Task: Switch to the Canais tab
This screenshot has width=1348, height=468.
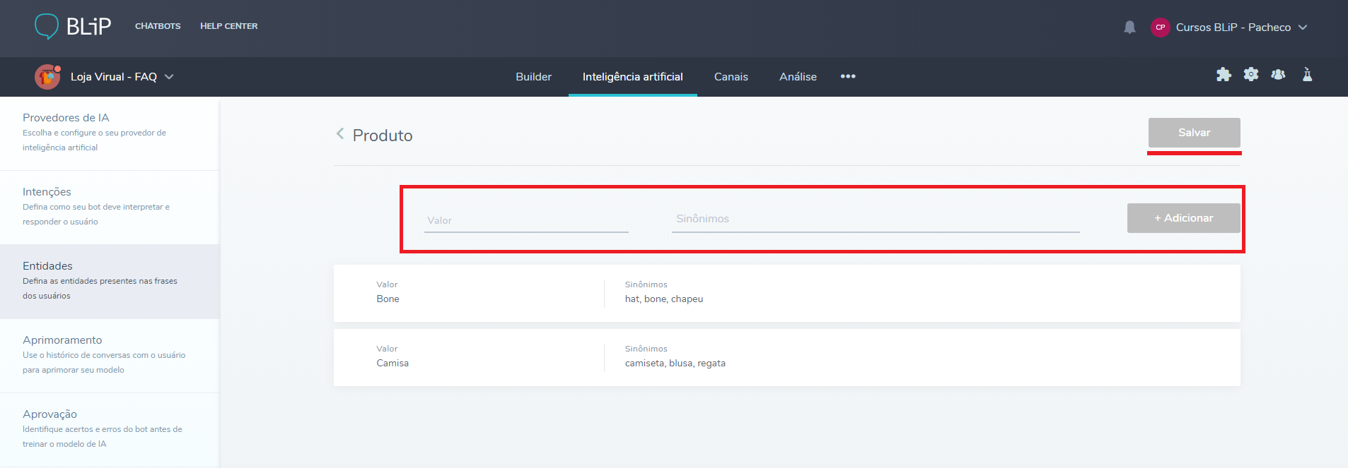Action: (731, 77)
